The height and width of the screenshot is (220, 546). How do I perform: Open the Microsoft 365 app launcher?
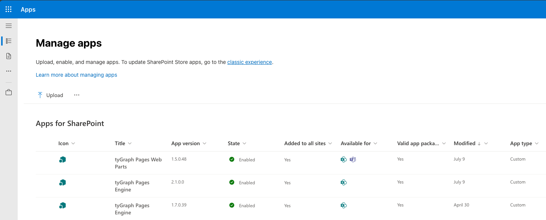pos(8,9)
